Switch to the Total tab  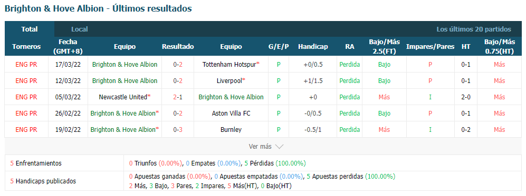(30, 29)
